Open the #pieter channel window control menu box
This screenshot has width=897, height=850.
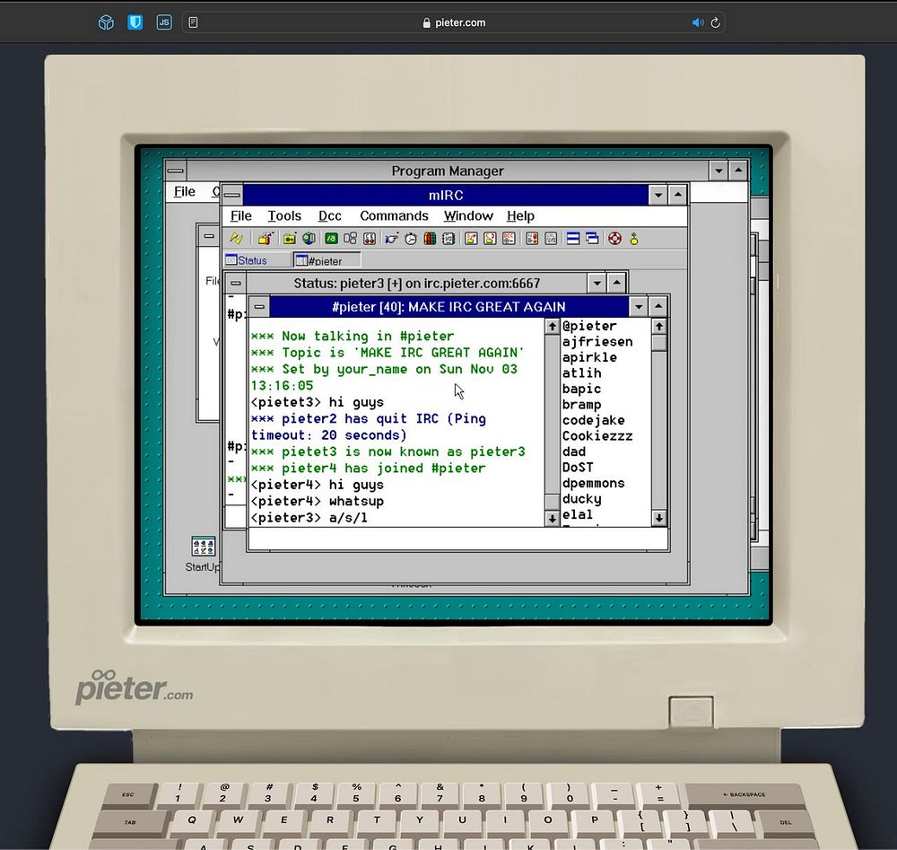(x=259, y=307)
